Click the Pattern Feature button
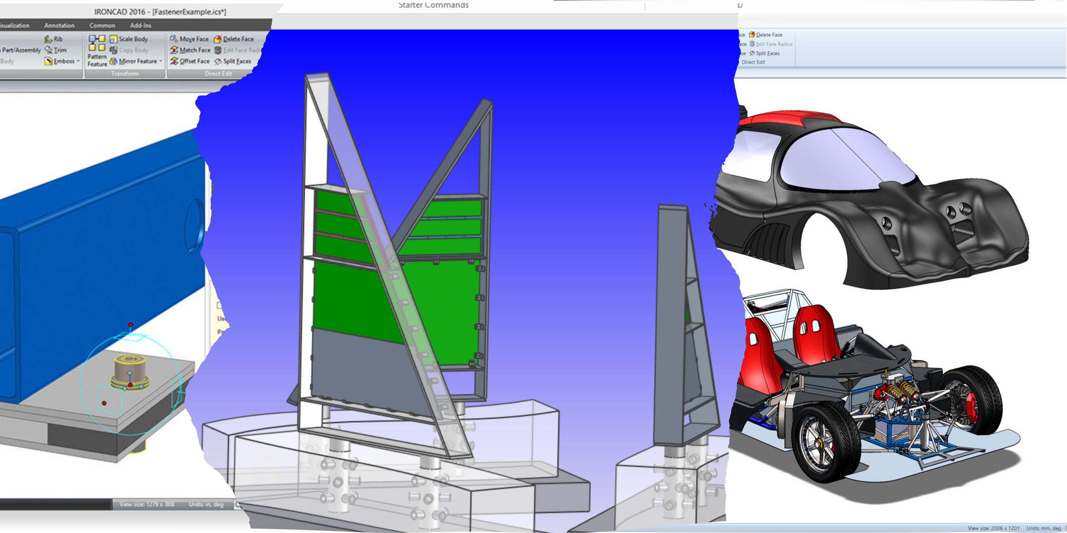 click(97, 52)
